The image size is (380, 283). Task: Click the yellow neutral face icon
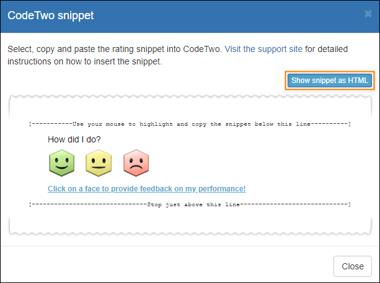point(99,163)
